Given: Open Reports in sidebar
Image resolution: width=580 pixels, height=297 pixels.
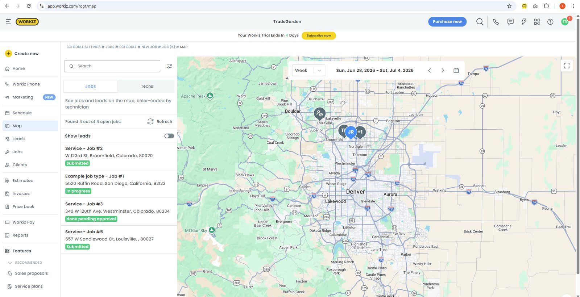Looking at the screenshot, I should (x=30, y=235).
